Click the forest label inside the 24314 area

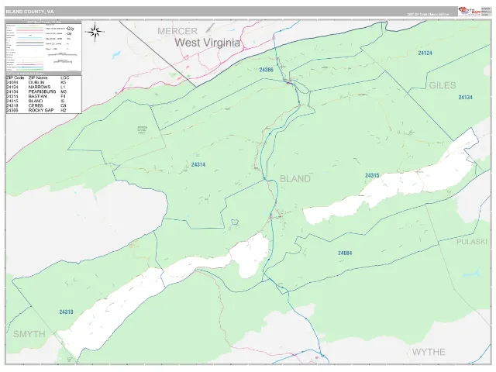click(142, 130)
